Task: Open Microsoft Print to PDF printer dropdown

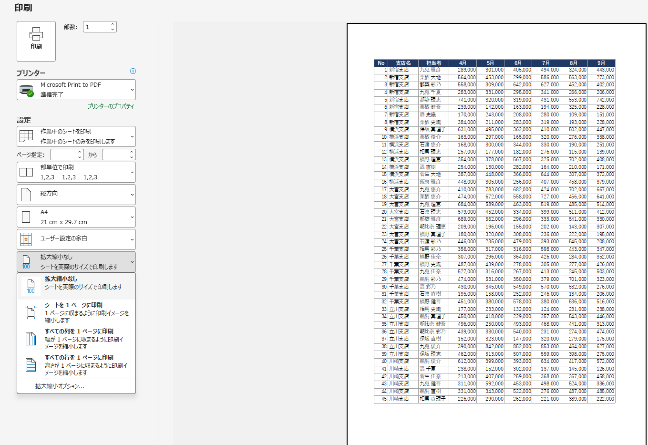Action: [76, 90]
